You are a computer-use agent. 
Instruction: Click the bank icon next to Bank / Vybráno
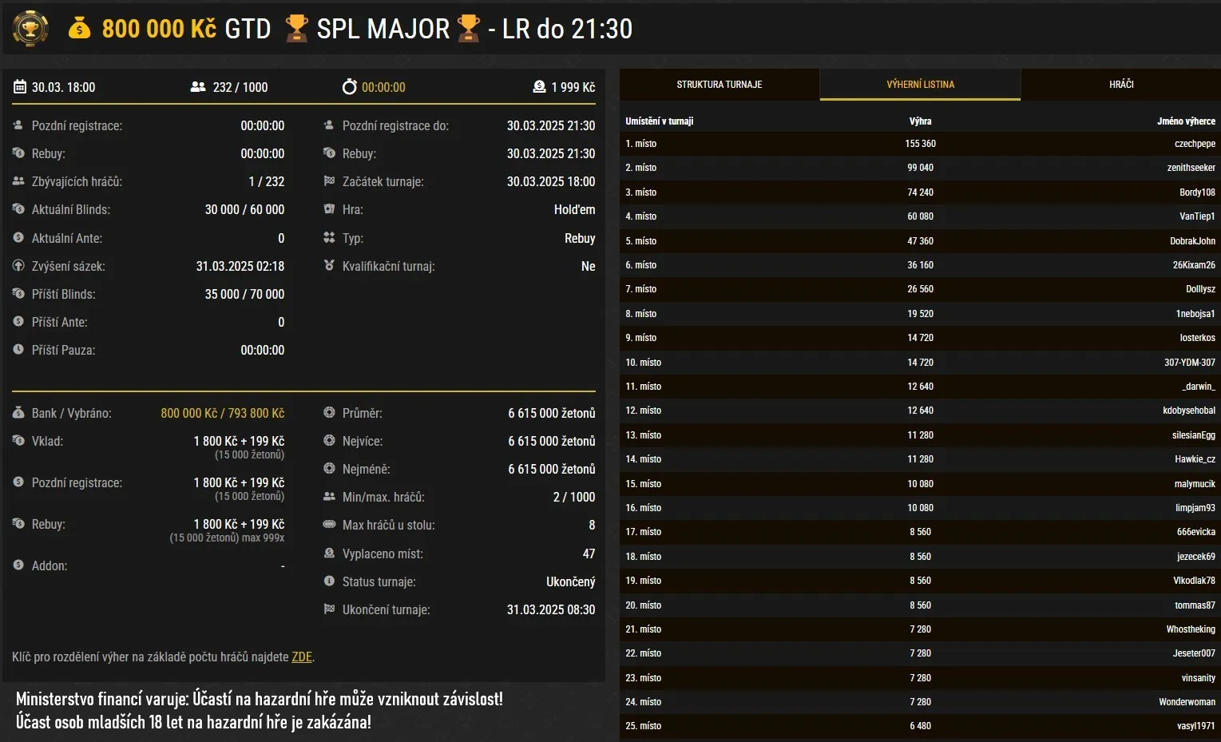18,413
